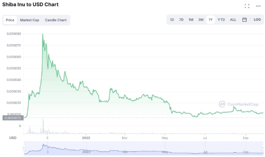The image size is (265, 157).
Task: Open the calendar date range picker
Action: click(x=244, y=20)
